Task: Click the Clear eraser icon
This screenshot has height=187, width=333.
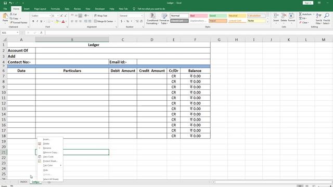Action: coord(300,22)
